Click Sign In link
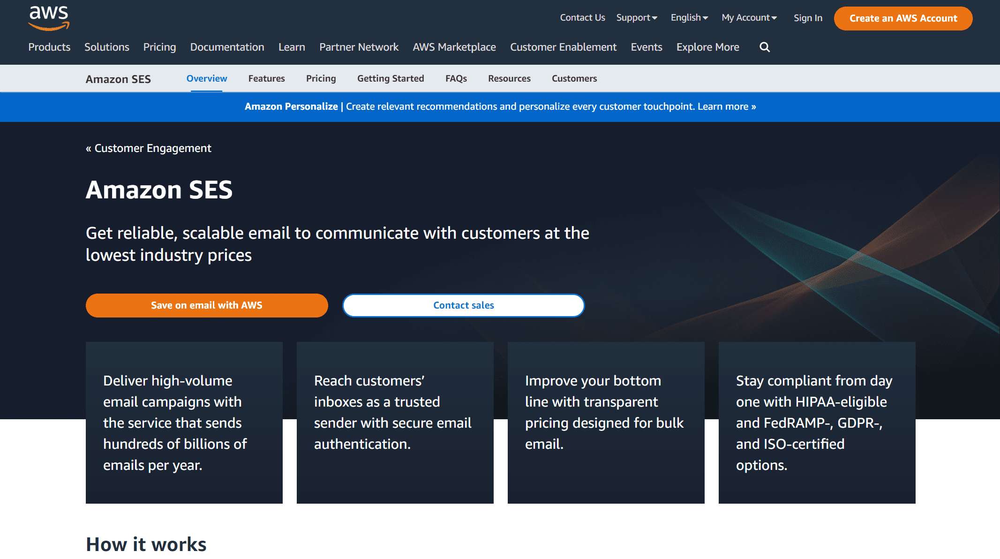The width and height of the screenshot is (1000, 559). 808,18
